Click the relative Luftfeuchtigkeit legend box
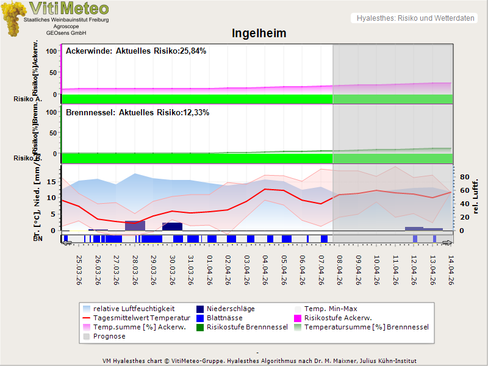The height and width of the screenshot is (366, 488). [86, 309]
